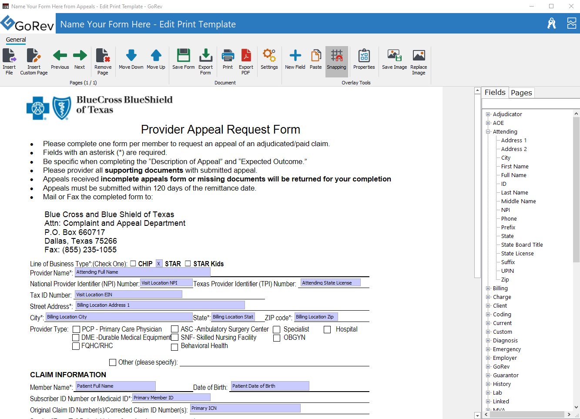The width and height of the screenshot is (580, 419).
Task: Click the Remove Page icon
Action: pyautogui.click(x=103, y=61)
